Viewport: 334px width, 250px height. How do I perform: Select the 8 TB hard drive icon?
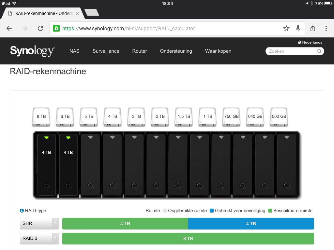(x=41, y=117)
